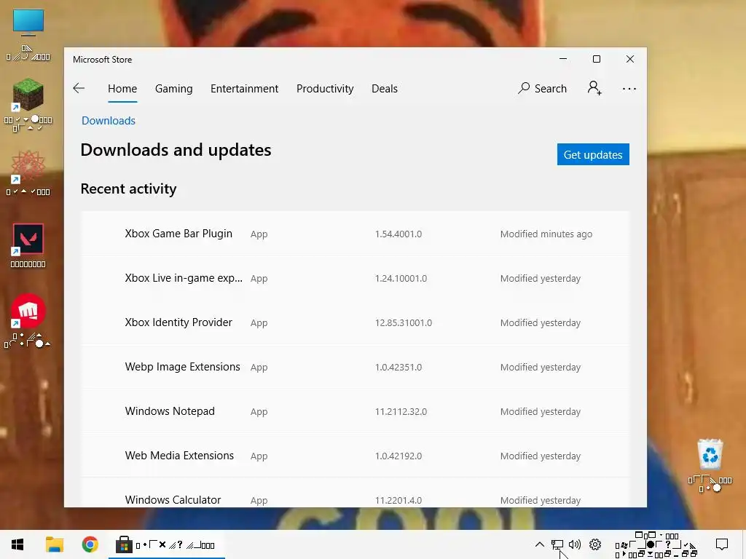This screenshot has width=746, height=559.
Task: Select Windows Calculator entry
Action: pos(355,493)
